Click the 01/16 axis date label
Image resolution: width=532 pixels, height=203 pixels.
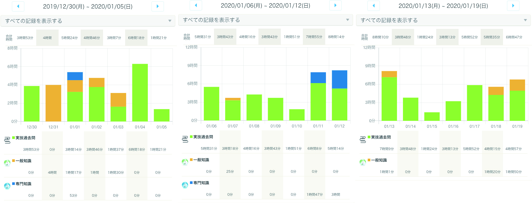[453, 126]
